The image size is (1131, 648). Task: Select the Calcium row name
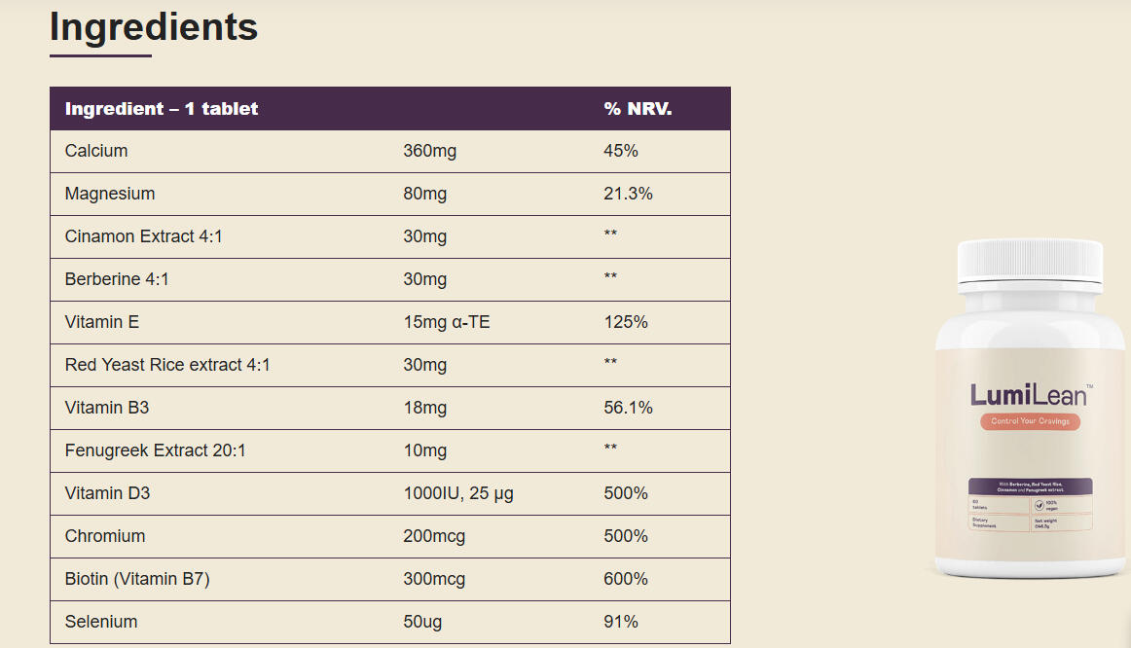tap(96, 151)
